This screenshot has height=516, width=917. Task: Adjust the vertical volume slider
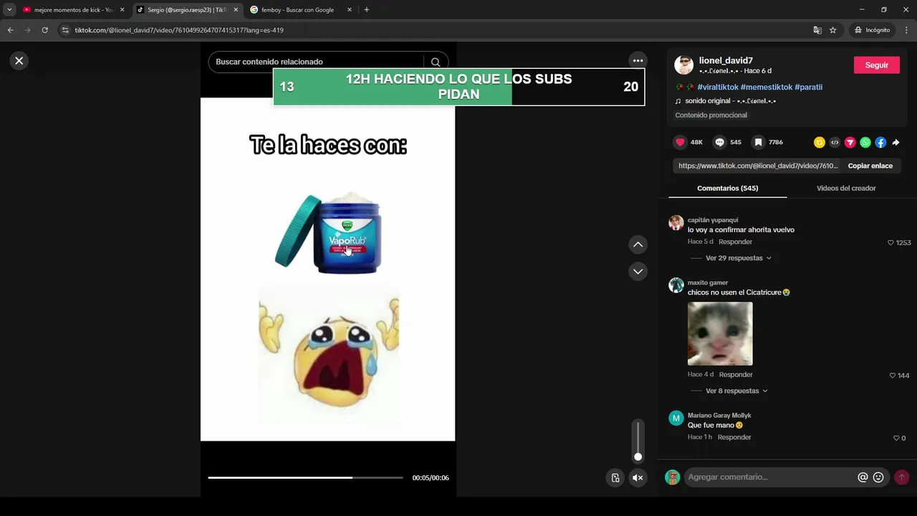tap(638, 441)
